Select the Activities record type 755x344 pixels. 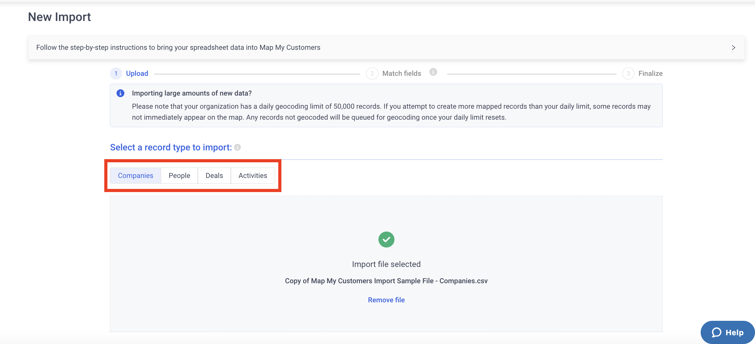tap(253, 175)
